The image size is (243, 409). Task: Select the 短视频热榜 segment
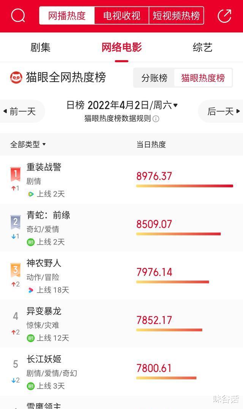176,16
